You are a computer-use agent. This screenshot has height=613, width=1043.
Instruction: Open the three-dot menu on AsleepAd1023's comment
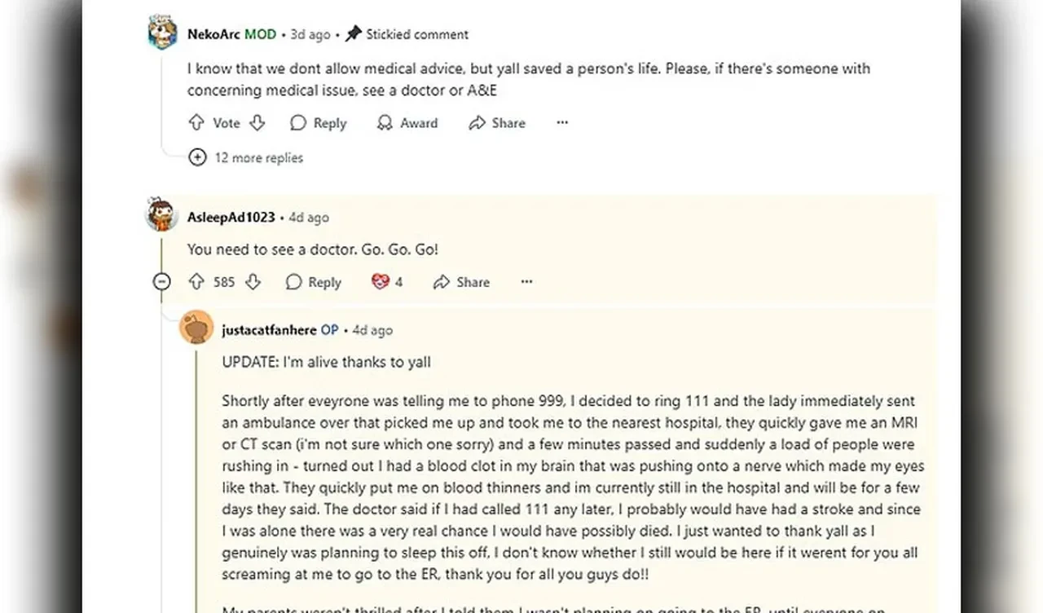[526, 282]
